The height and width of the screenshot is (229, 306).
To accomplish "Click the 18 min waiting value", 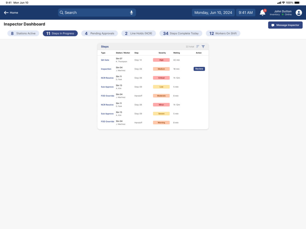I will pyautogui.click(x=176, y=69).
